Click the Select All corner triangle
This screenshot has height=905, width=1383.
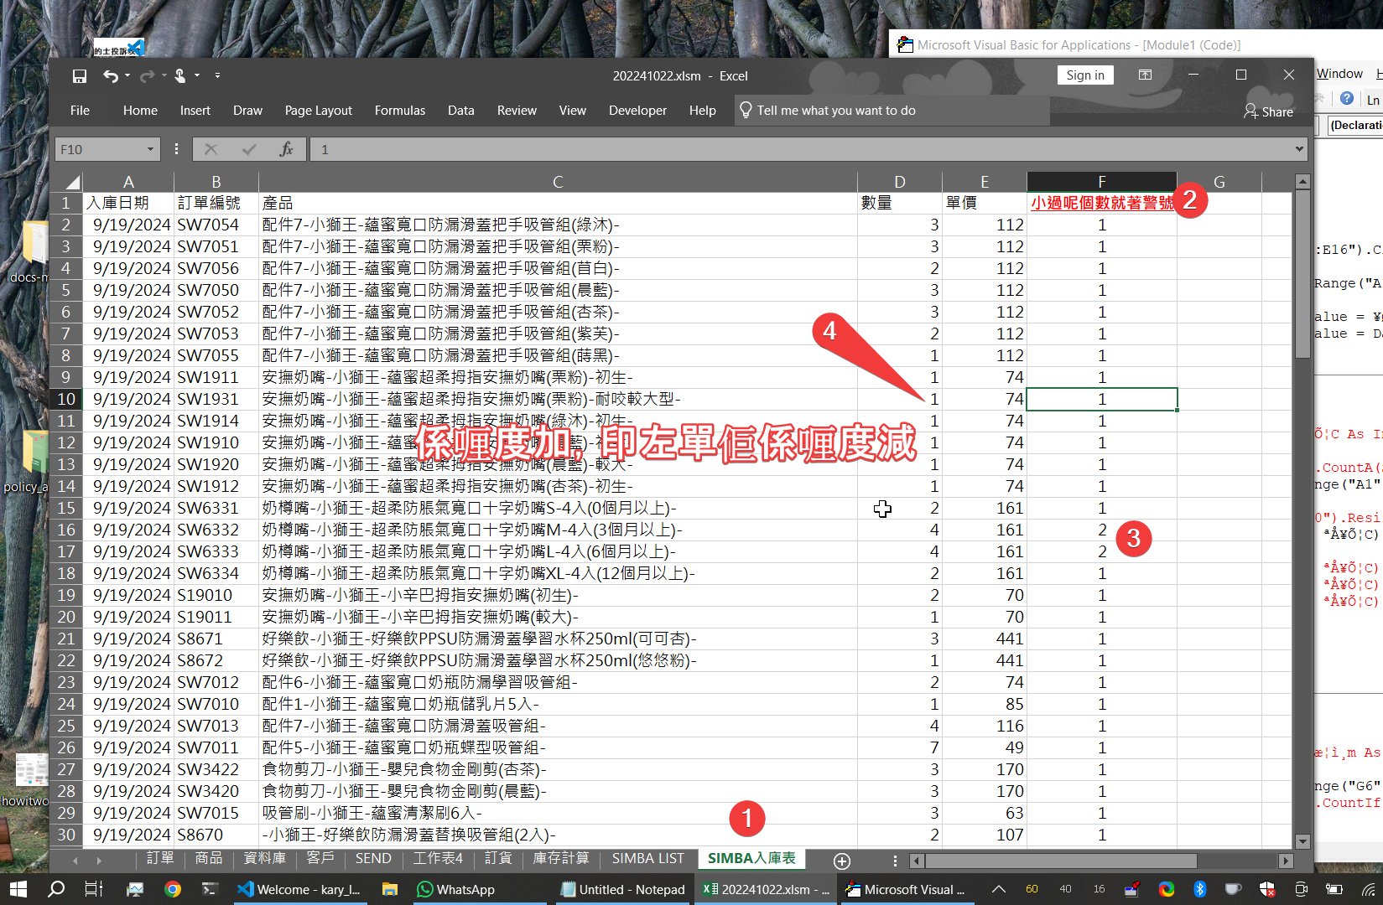(x=72, y=182)
